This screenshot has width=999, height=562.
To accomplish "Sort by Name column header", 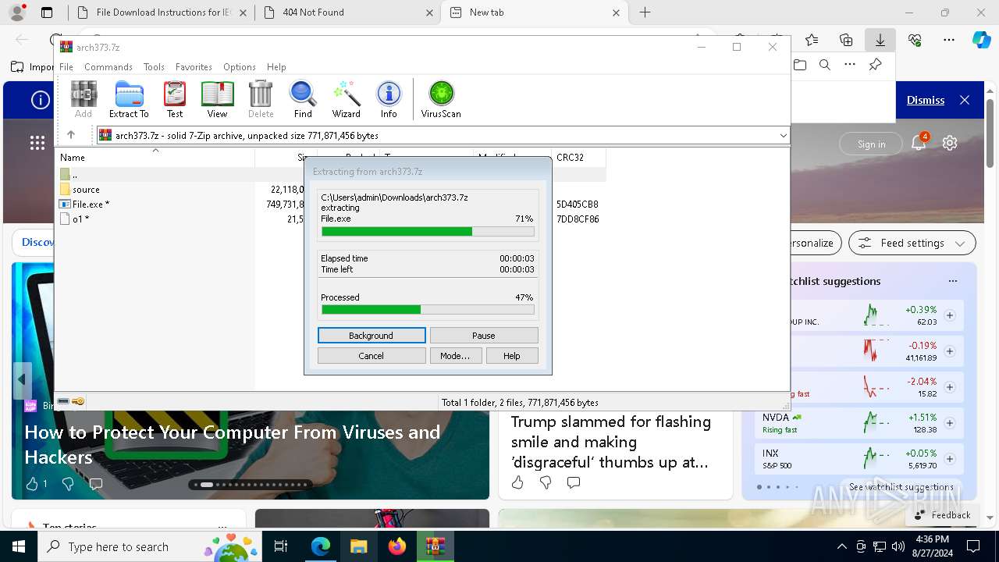I will point(156,157).
